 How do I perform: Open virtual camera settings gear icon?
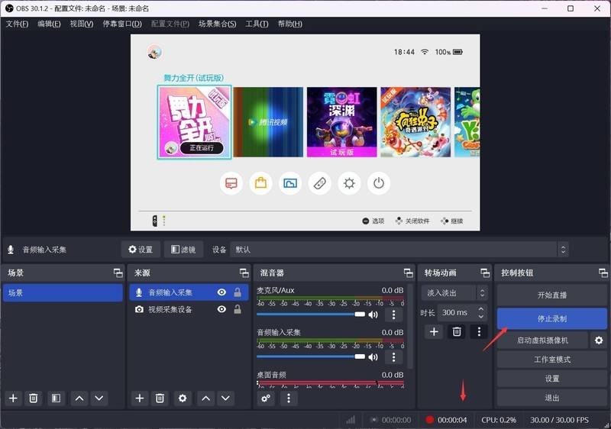click(600, 340)
